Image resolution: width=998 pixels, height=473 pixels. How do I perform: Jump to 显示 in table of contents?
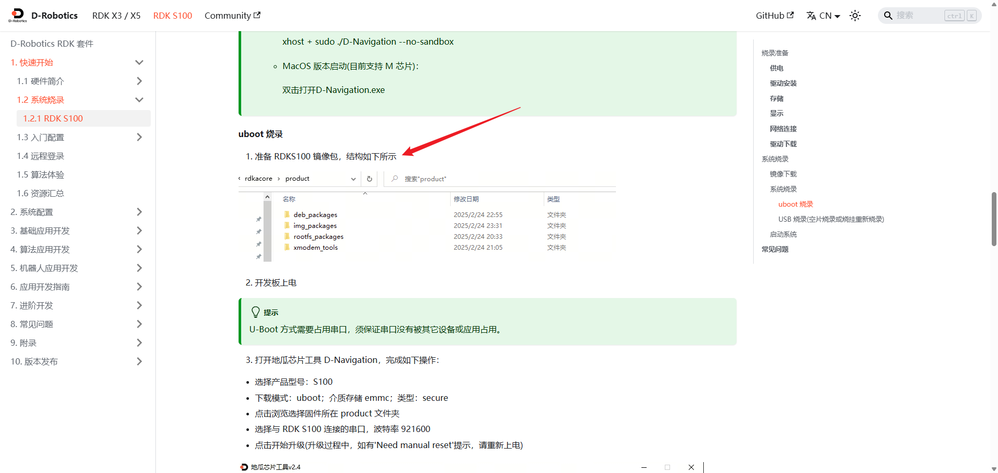click(777, 113)
